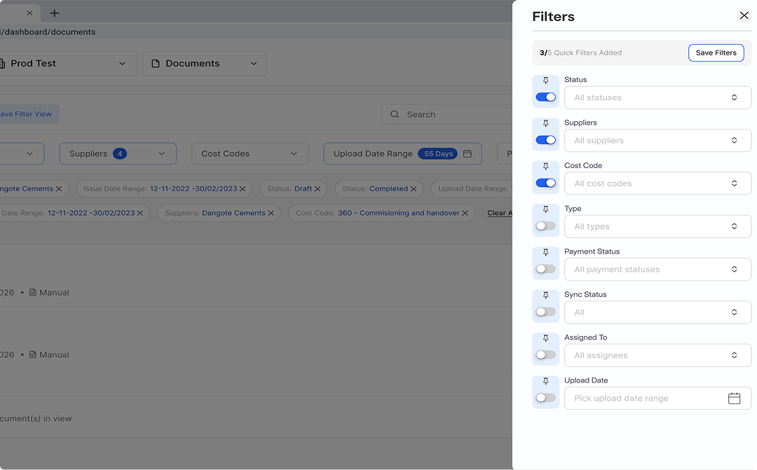Image resolution: width=757 pixels, height=470 pixels.
Task: Open the Sync Status All dropdown
Action: pyautogui.click(x=657, y=312)
